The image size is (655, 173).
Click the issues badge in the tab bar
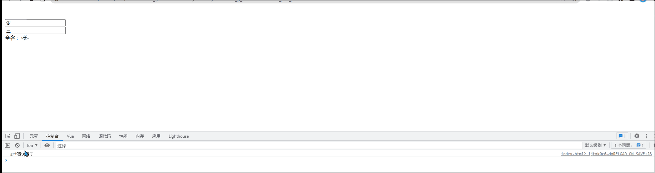pyautogui.click(x=622, y=136)
